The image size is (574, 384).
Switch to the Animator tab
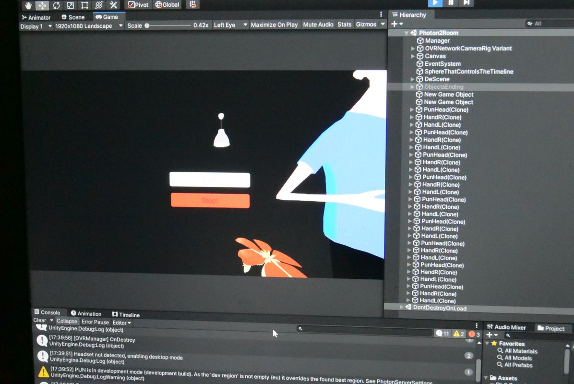point(36,18)
